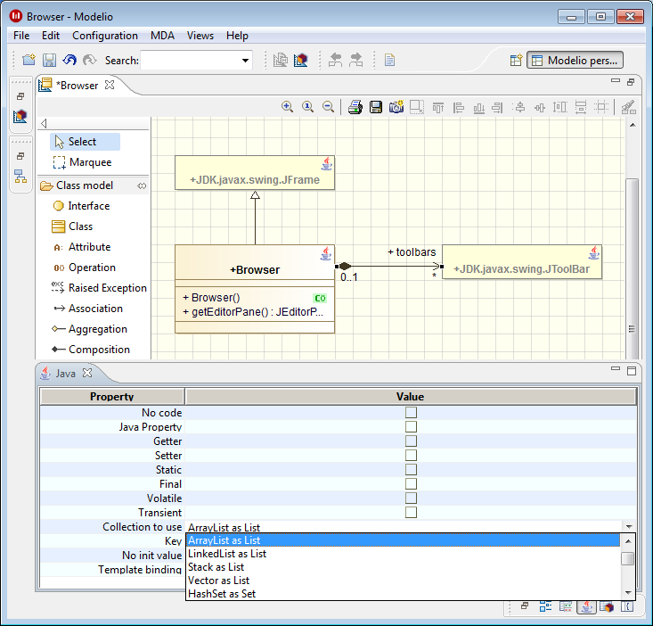The height and width of the screenshot is (626, 653).
Task: Click the Select tool button
Action: coord(85,142)
